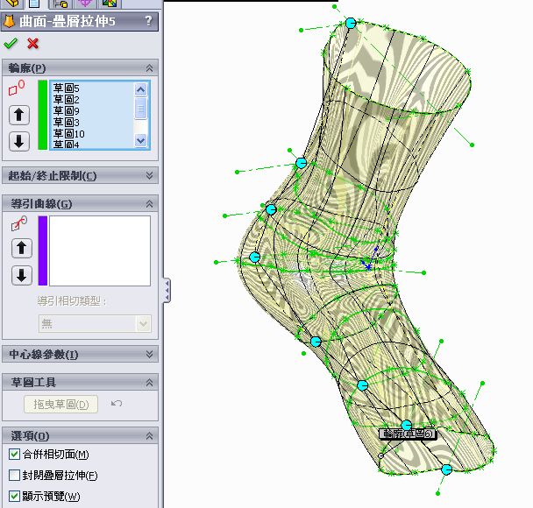The image size is (533, 508).
Task: Click the topmost cyan connector point
Action: [351, 23]
